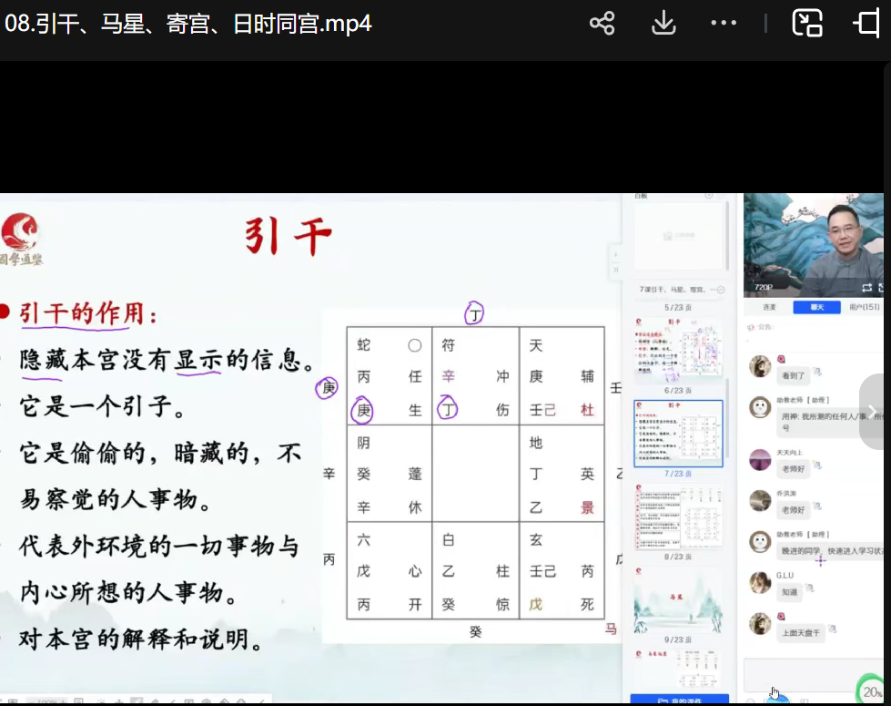Select the 8/23 slide thumbnail
The width and height of the screenshot is (891, 706).
(678, 515)
